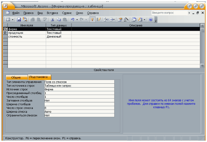207x142 pixels.
Task: Click the 'Введите вопрос' help search box
Action: [170, 13]
